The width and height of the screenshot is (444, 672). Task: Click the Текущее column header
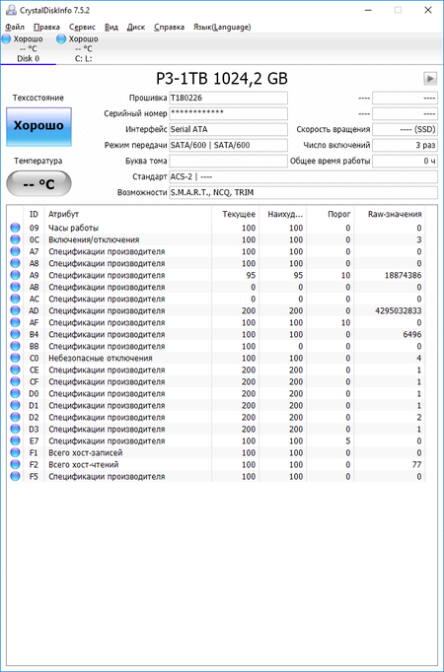click(236, 214)
